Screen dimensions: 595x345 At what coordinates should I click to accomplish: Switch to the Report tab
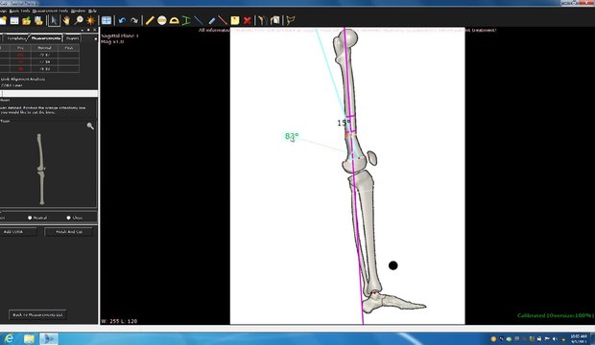pyautogui.click(x=72, y=38)
